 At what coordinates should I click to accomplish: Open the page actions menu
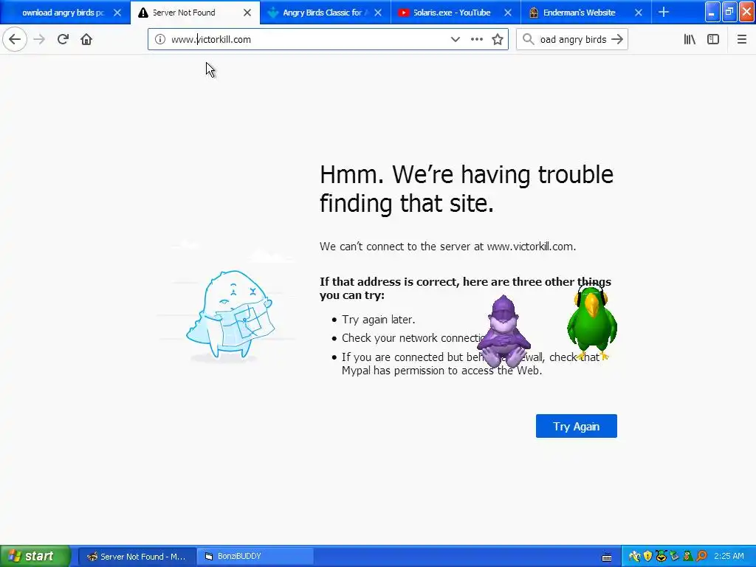477,40
